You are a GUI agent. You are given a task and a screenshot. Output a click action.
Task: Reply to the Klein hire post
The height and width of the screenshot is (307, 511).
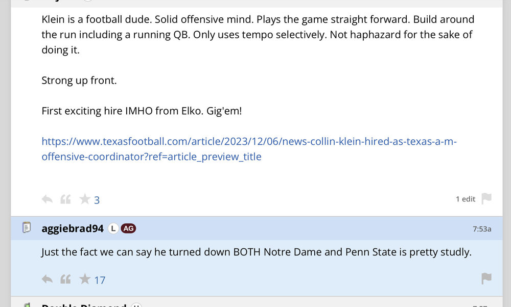coord(47,199)
